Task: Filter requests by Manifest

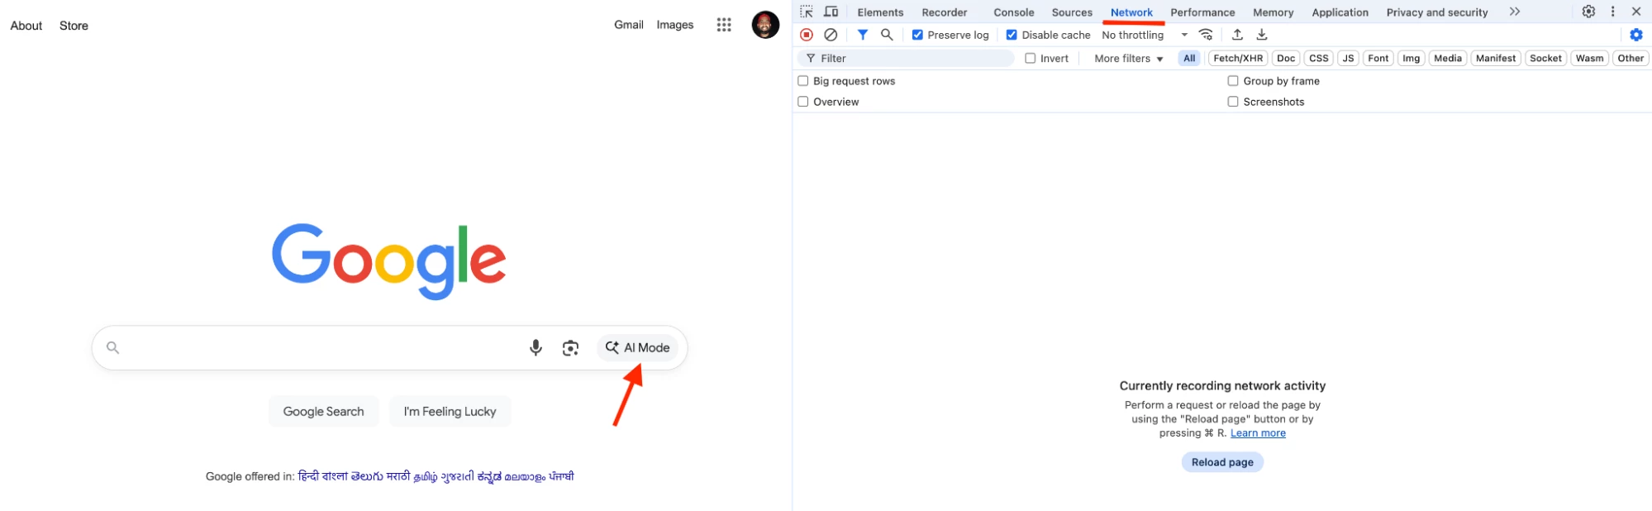Action: coord(1496,58)
